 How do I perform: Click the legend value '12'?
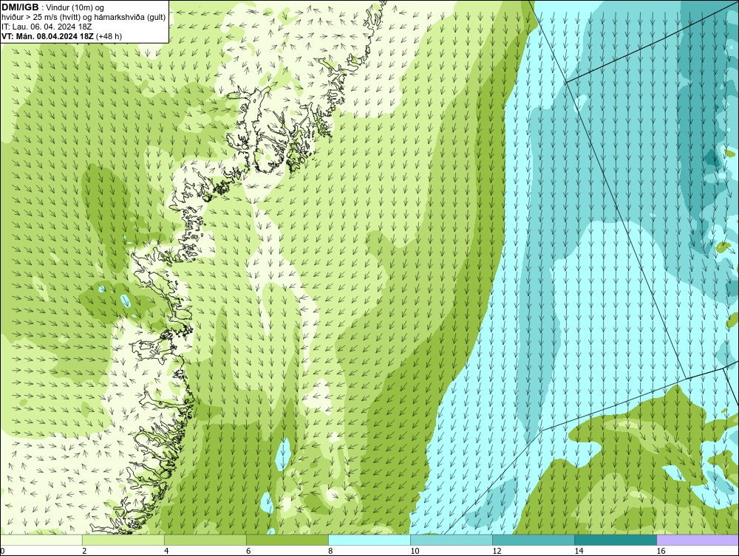[x=497, y=551]
